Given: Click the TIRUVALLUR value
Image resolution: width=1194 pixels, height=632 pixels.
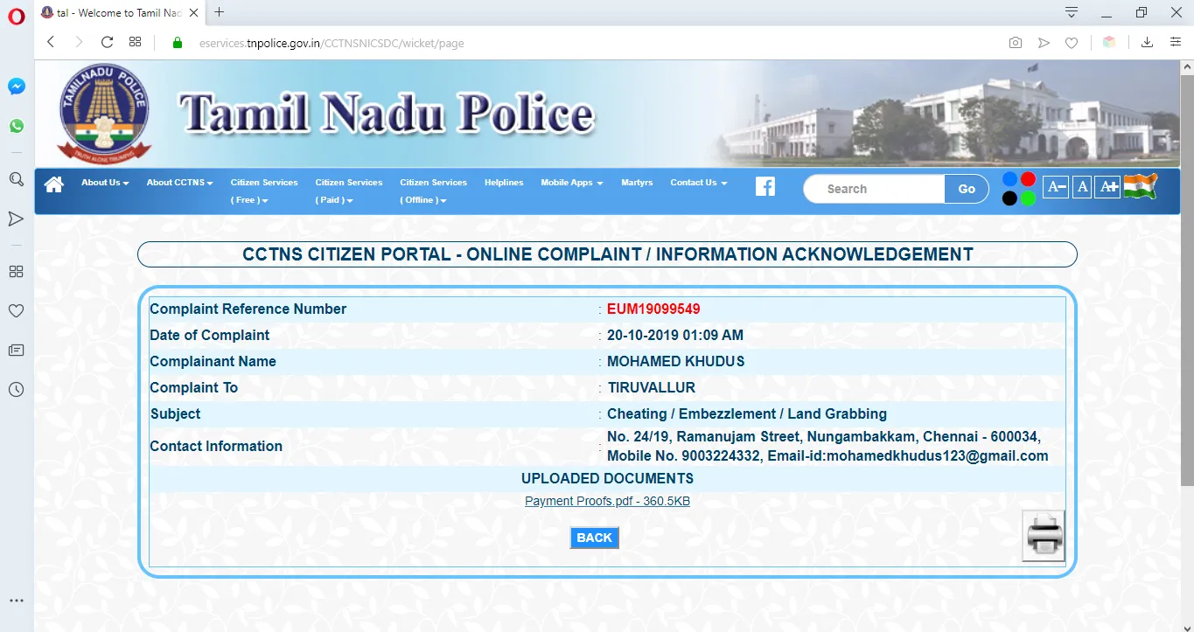Looking at the screenshot, I should 652,387.
